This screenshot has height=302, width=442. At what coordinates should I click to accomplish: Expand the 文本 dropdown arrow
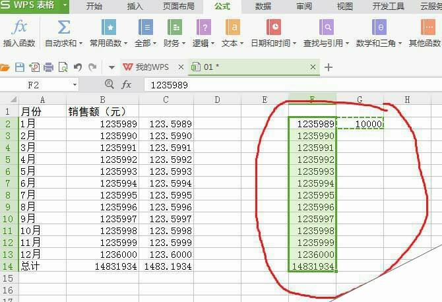coord(241,44)
